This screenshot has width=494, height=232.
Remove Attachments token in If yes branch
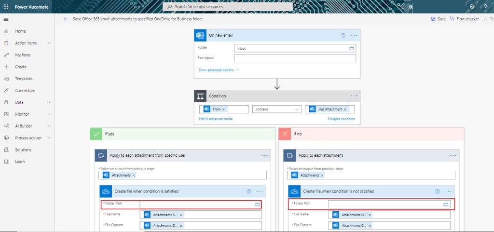(134, 176)
